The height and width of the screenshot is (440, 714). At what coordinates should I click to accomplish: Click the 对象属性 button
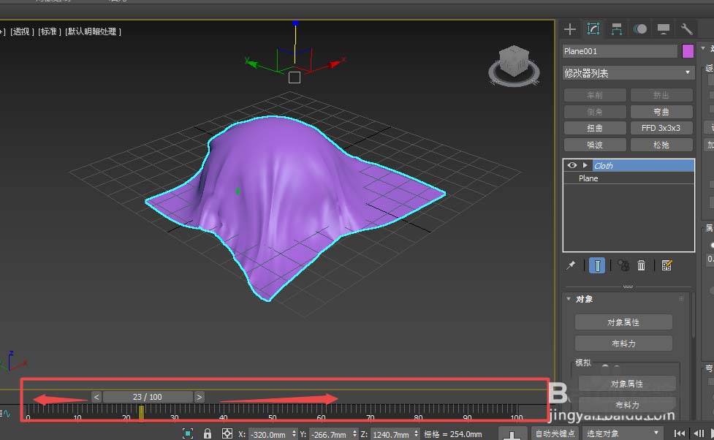click(x=625, y=322)
